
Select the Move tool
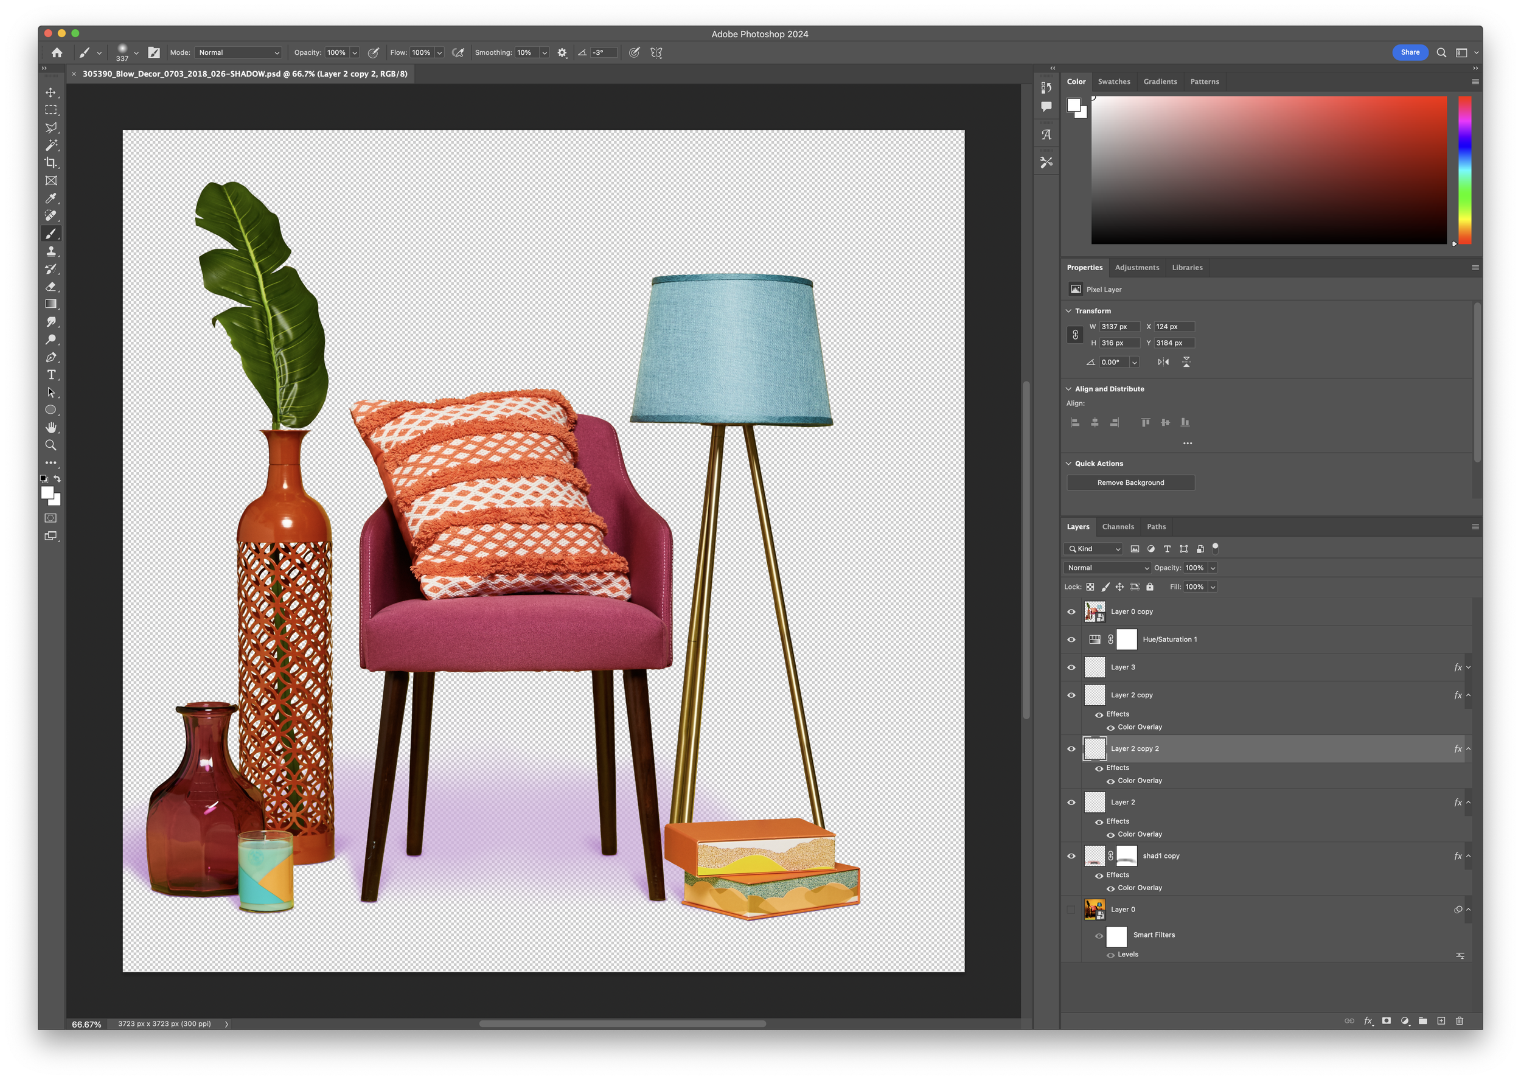pyautogui.click(x=50, y=92)
